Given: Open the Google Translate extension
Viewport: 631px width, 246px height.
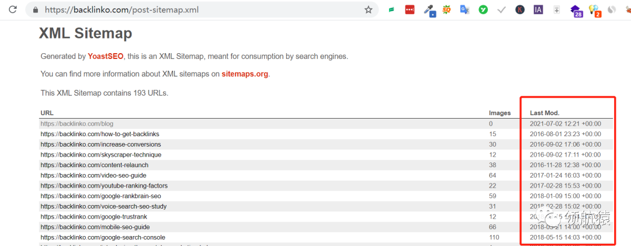Looking at the screenshot, I should [464, 9].
